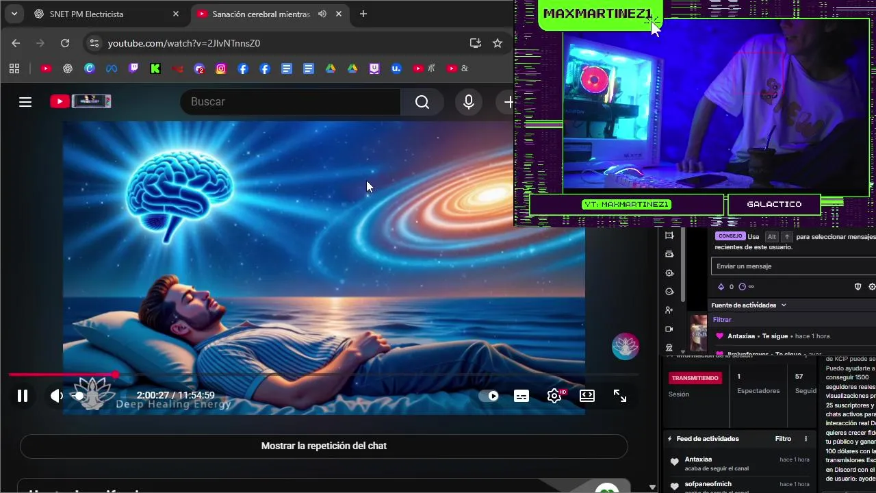Image resolution: width=876 pixels, height=493 pixels.
Task: Show the chat replay
Action: click(x=324, y=446)
